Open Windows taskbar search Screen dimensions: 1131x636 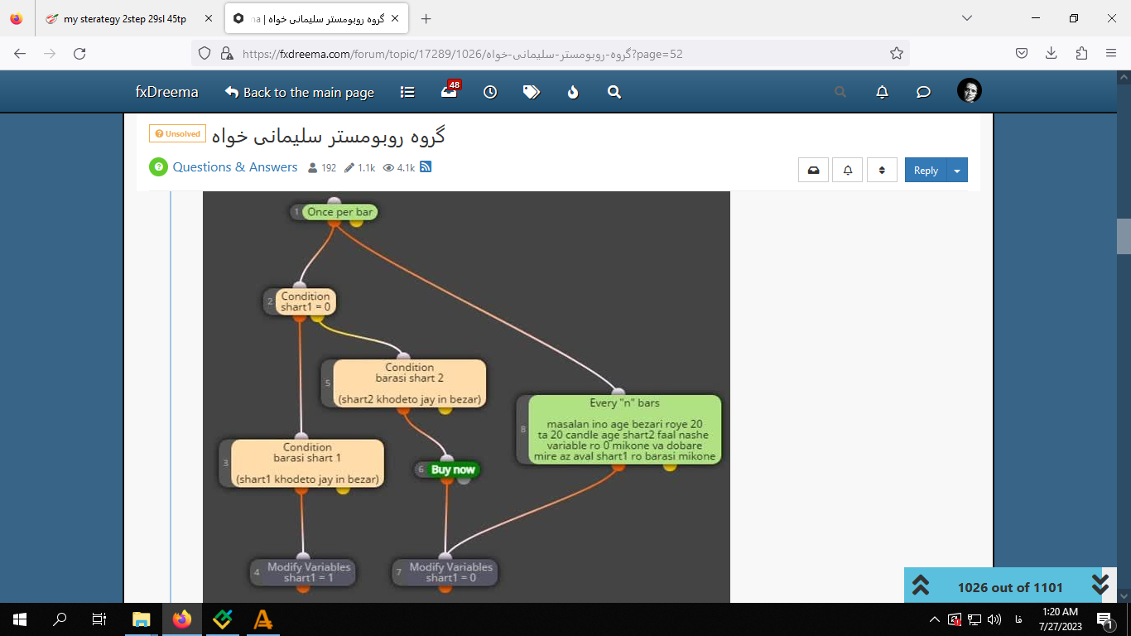click(x=60, y=619)
